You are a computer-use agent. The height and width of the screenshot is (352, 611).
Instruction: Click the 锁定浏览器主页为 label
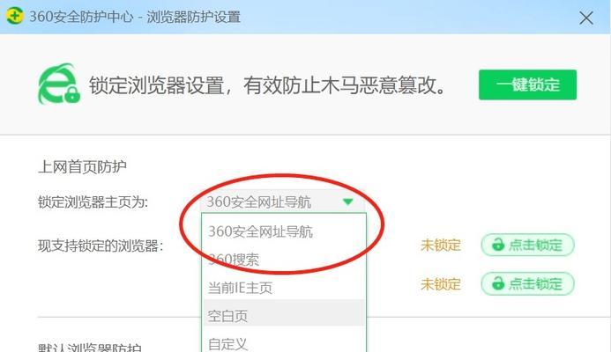[x=93, y=202]
